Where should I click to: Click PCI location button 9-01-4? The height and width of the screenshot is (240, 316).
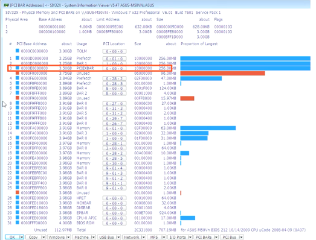coord(114,168)
